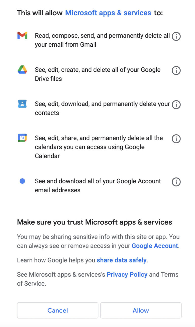Click the Gmail icon next to email permission

(22, 36)
